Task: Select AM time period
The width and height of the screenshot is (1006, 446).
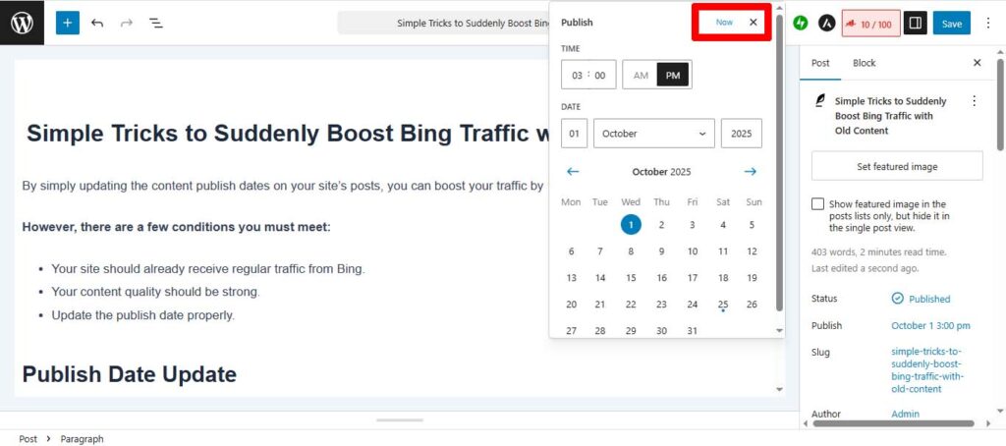Action: (x=641, y=75)
